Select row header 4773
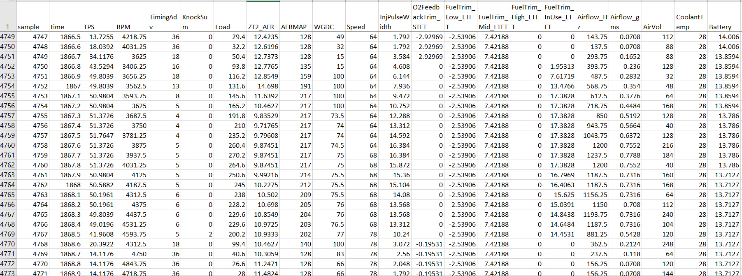742x276 pixels. coord(7,273)
